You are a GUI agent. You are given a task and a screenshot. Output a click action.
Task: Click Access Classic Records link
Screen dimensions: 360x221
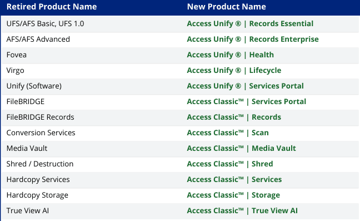(x=234, y=117)
